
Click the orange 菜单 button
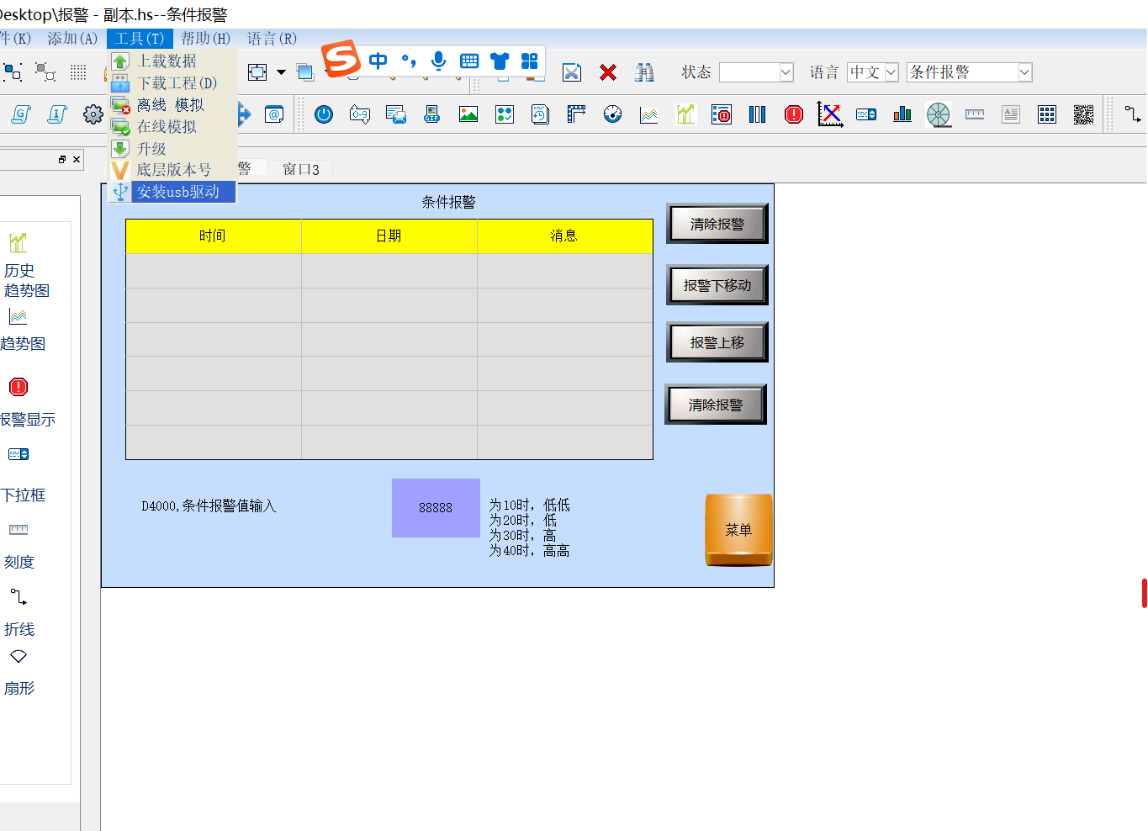(738, 530)
